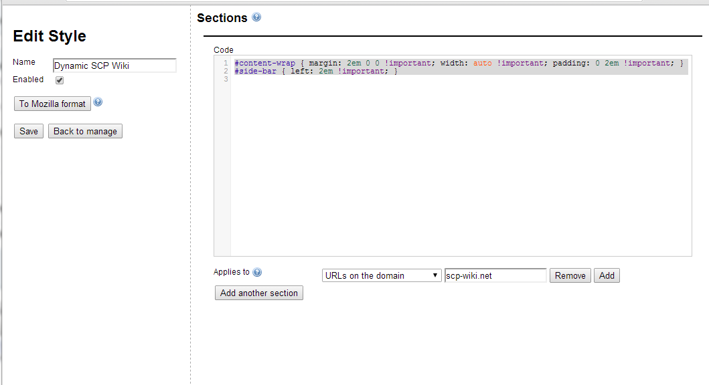Image resolution: width=709 pixels, height=385 pixels.
Task: Place cursor in the #side-bar code line
Action: tap(316, 71)
